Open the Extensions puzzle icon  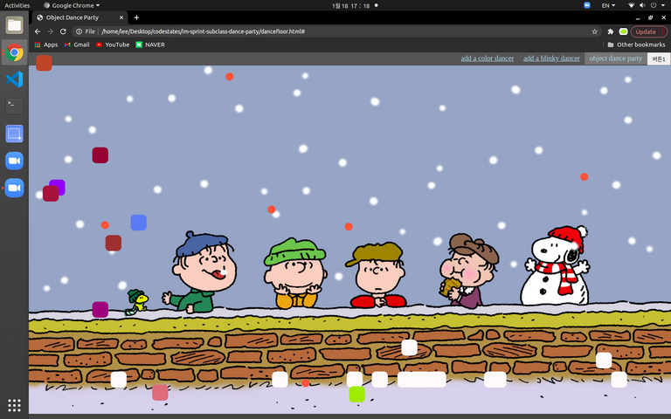click(x=610, y=31)
